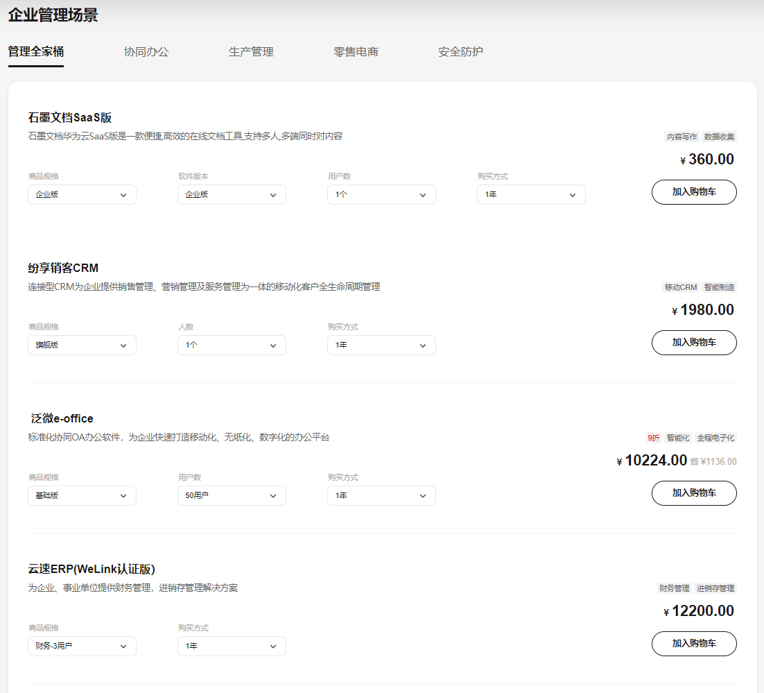Expand 泛微e-office 50用户 dropdown

tap(232, 495)
